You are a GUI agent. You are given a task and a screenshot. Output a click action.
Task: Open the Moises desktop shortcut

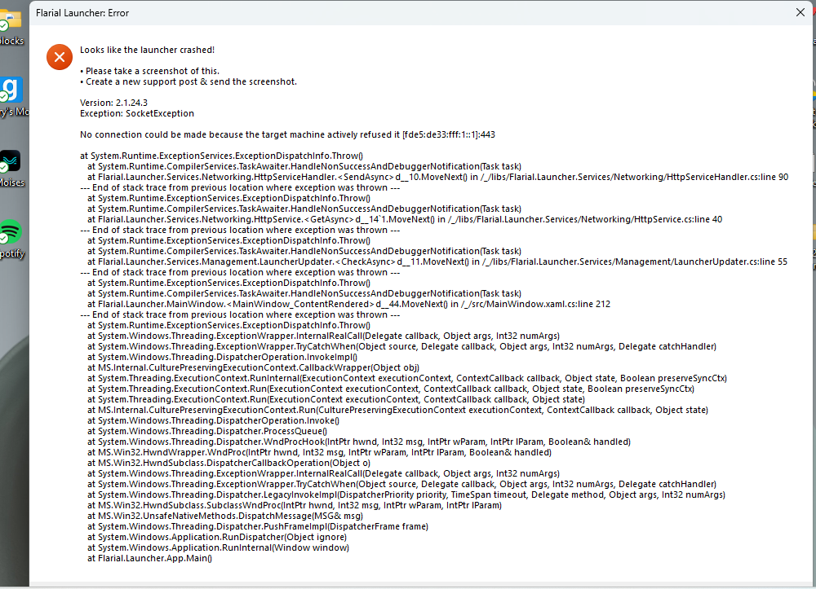pos(11,169)
